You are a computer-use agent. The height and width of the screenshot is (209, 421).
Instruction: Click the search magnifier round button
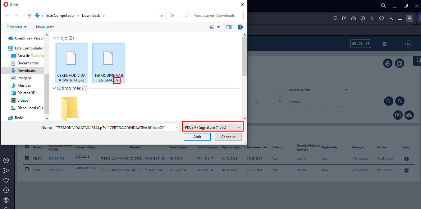click(388, 101)
